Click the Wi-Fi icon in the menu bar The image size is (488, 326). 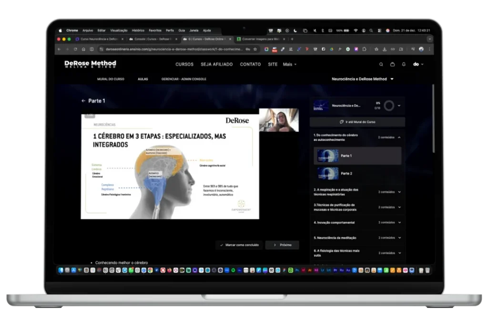tap(356, 31)
